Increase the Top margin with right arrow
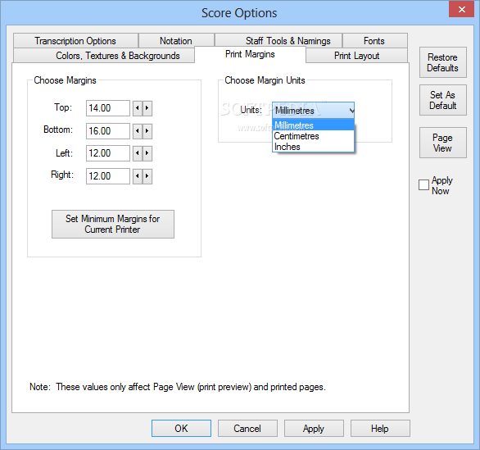 147,108
